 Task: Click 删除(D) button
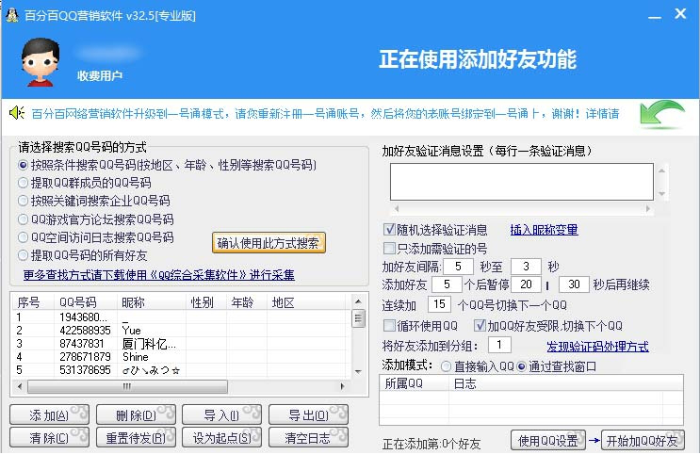click(x=136, y=415)
